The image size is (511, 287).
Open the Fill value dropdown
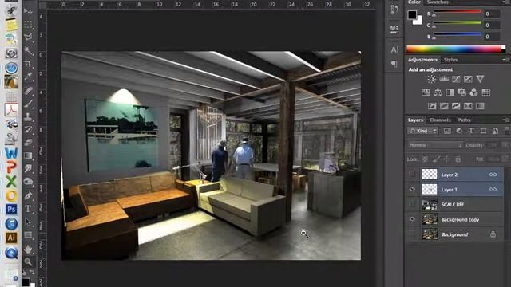pos(505,159)
